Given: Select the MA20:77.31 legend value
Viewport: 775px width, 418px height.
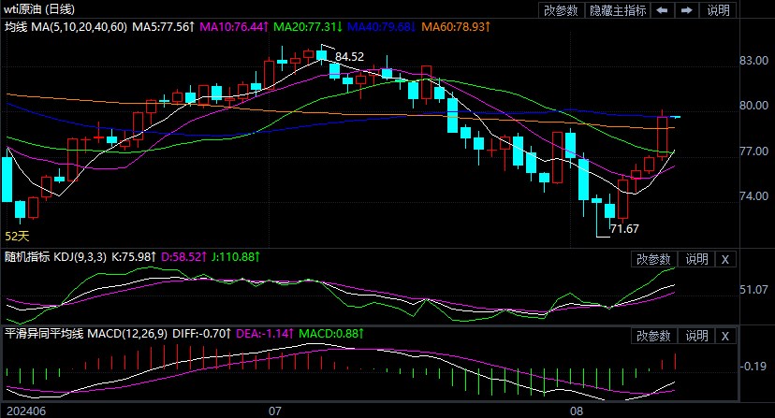Looking at the screenshot, I should pos(308,27).
